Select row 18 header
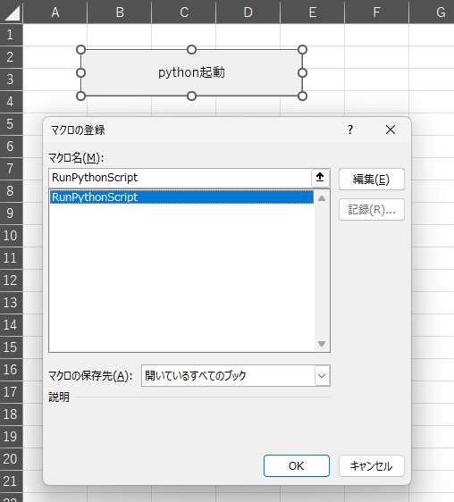Viewport: 454px width, 502px height. (x=12, y=414)
